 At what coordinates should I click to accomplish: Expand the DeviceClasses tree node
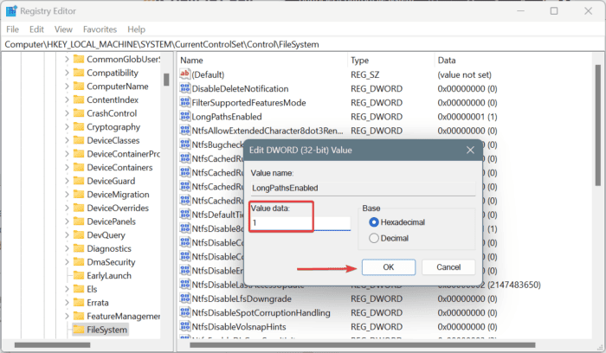(67, 140)
